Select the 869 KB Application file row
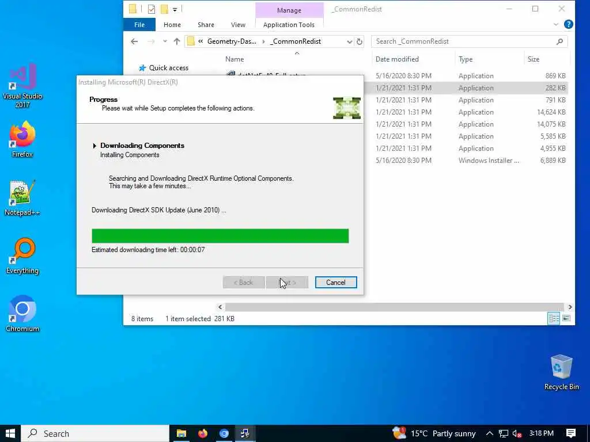Image resolution: width=590 pixels, height=442 pixels. pyautogui.click(x=467, y=75)
